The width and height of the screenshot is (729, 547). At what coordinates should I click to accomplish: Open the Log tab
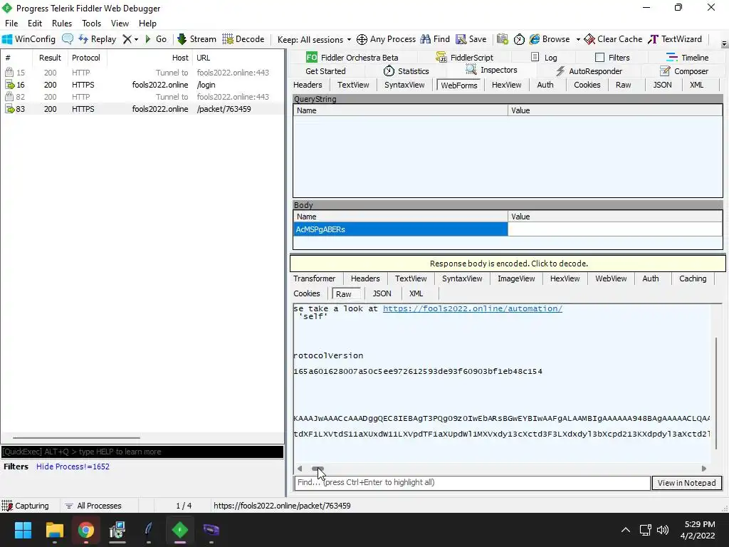(x=544, y=57)
